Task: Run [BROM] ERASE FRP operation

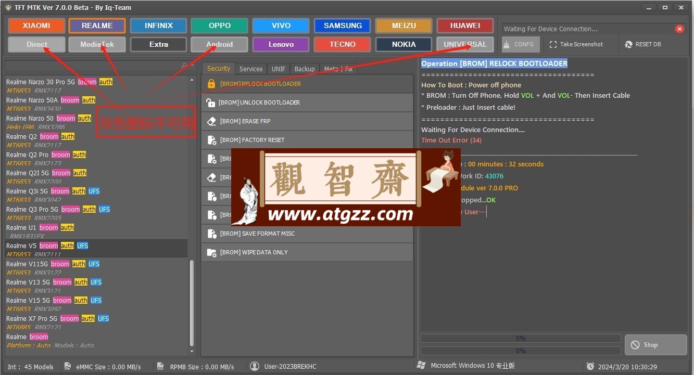Action: coord(307,121)
